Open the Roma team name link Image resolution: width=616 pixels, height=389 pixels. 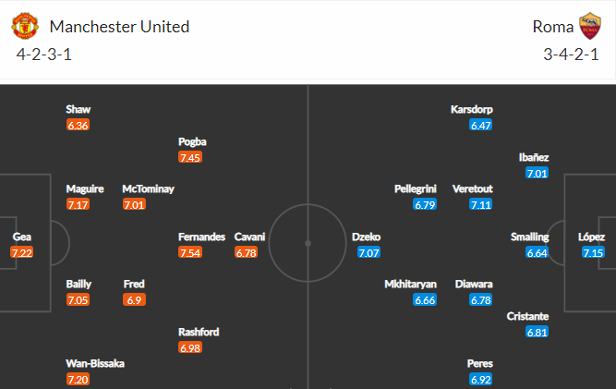tap(553, 27)
